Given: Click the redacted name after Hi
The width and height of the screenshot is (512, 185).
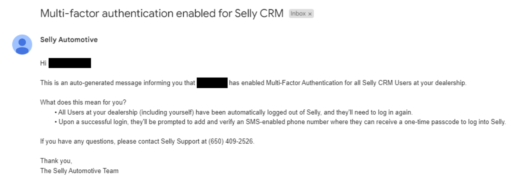Looking at the screenshot, I should click(x=70, y=63).
